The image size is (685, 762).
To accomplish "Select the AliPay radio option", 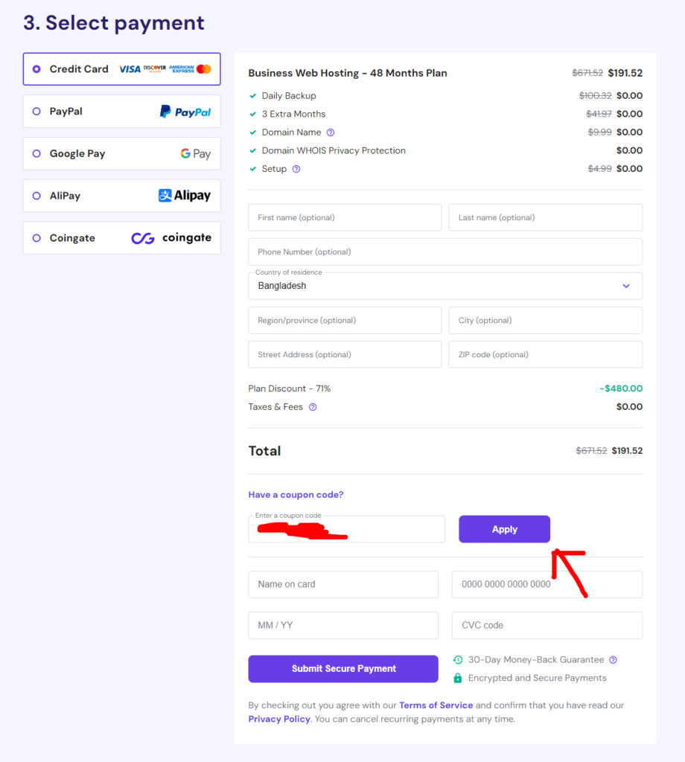I will point(36,196).
